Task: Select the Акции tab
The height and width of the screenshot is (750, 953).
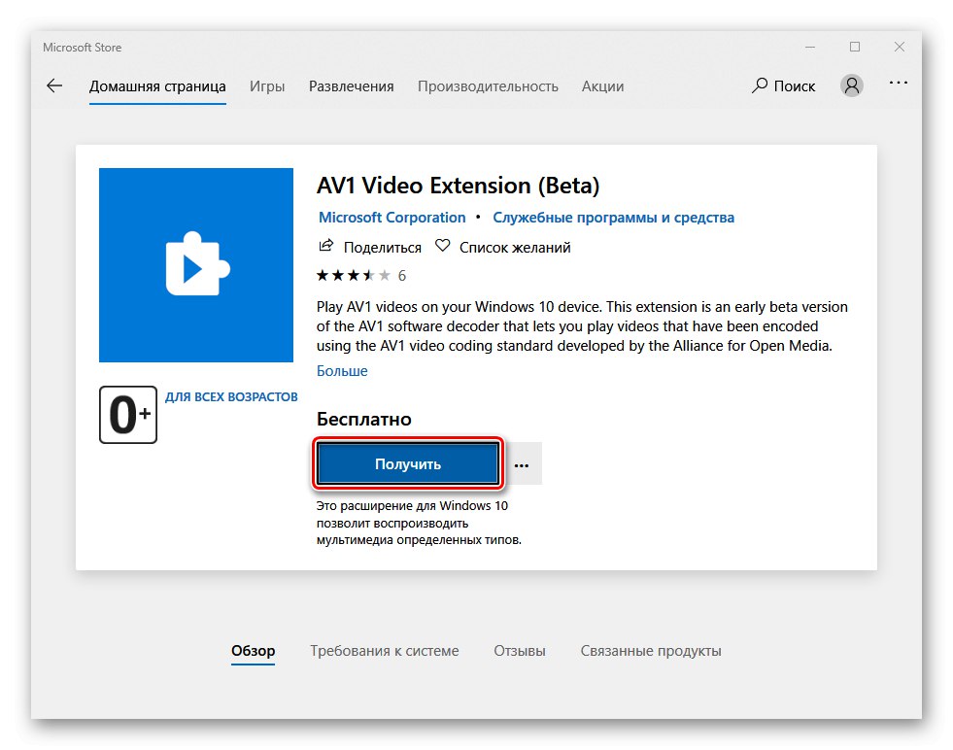Action: [602, 85]
